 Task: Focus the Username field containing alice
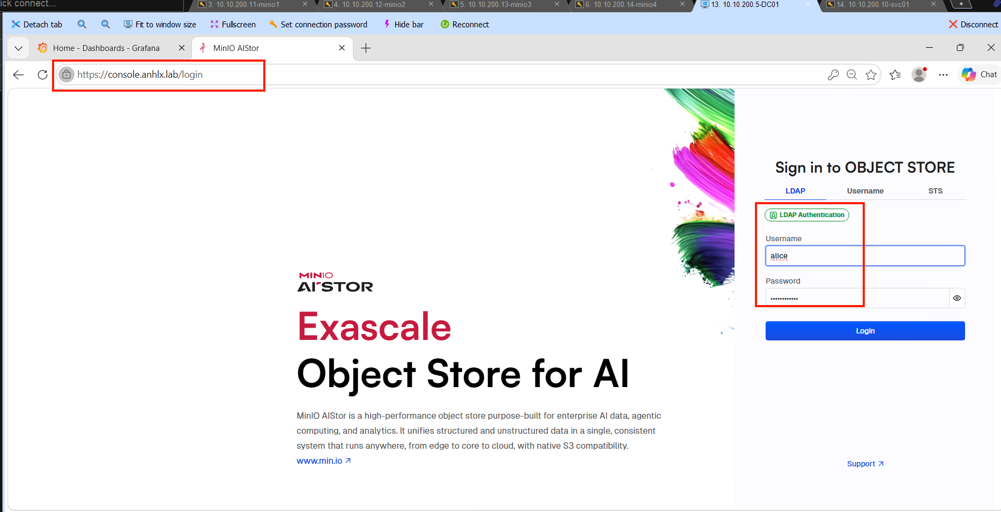pos(865,256)
